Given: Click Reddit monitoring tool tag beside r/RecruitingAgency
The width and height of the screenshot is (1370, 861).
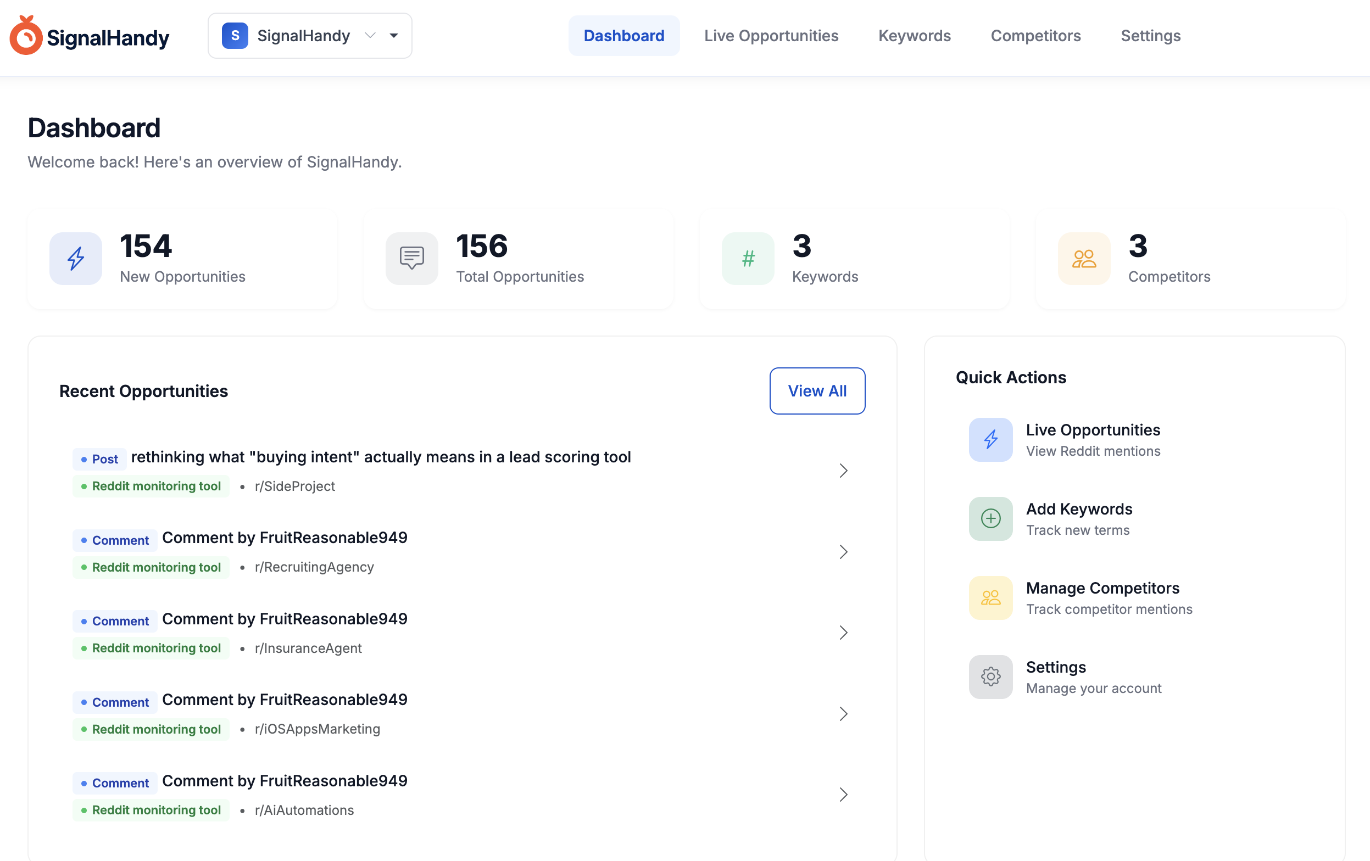Looking at the screenshot, I should point(151,567).
